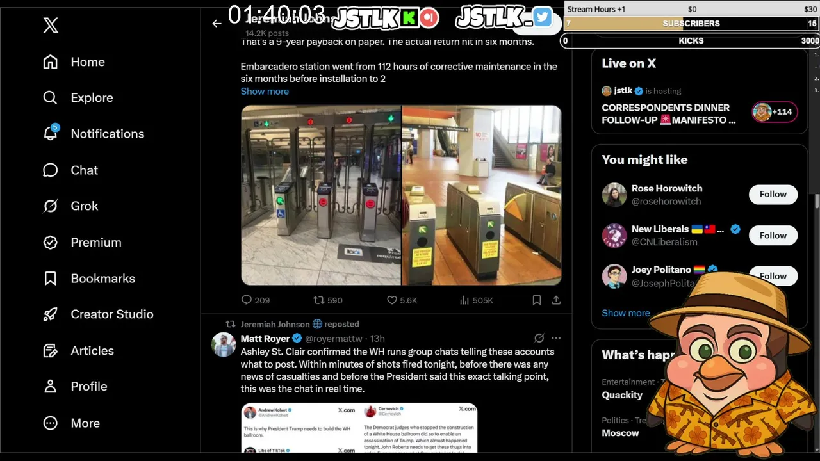Viewport: 820px width, 461px height.
Task: Open the three-dot menu on Matt Royer's post
Action: point(556,338)
